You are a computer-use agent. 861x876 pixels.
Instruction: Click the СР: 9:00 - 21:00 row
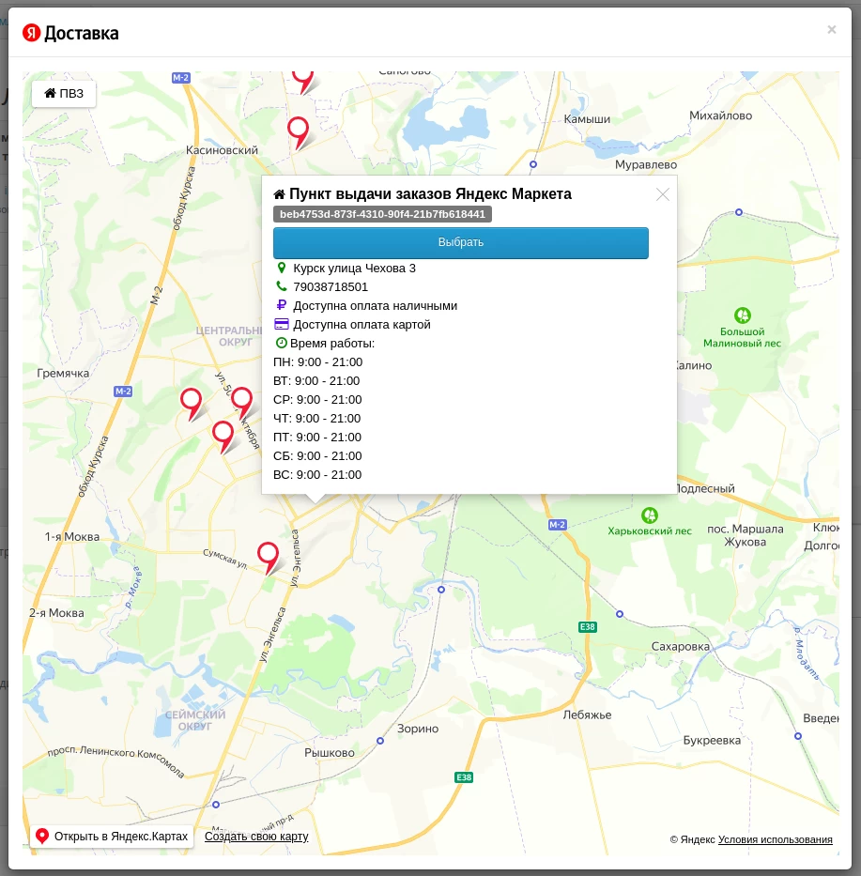pyautogui.click(x=317, y=399)
